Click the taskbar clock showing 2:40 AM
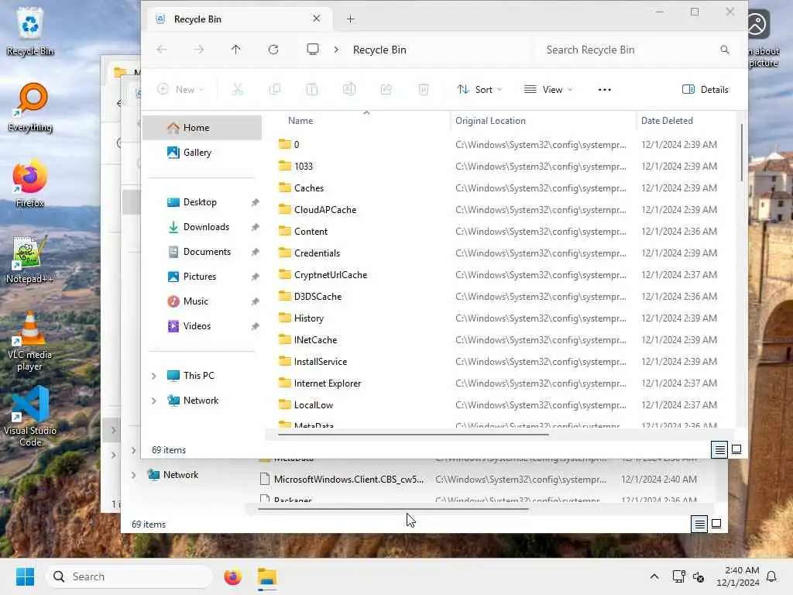The width and height of the screenshot is (793, 595). [738, 576]
